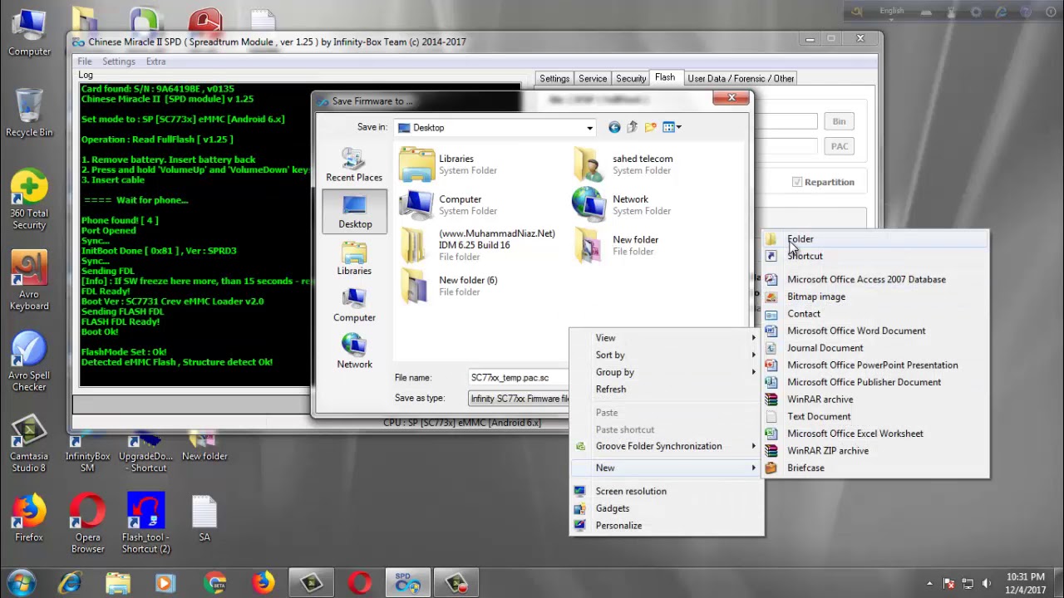Screen dimensions: 1064x598
Task: Select the New folder (6) item
Action: point(449,286)
